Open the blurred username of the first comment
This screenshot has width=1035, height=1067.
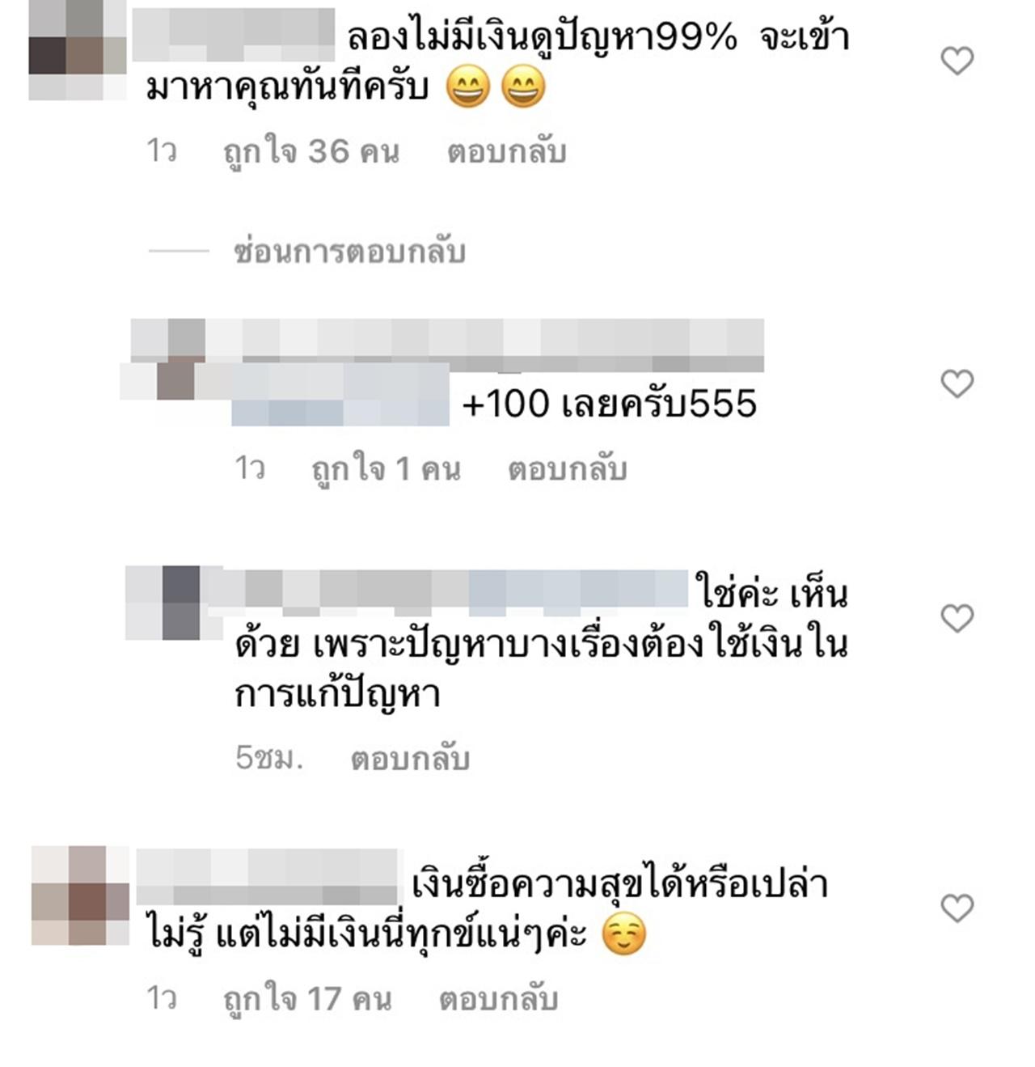(x=233, y=36)
